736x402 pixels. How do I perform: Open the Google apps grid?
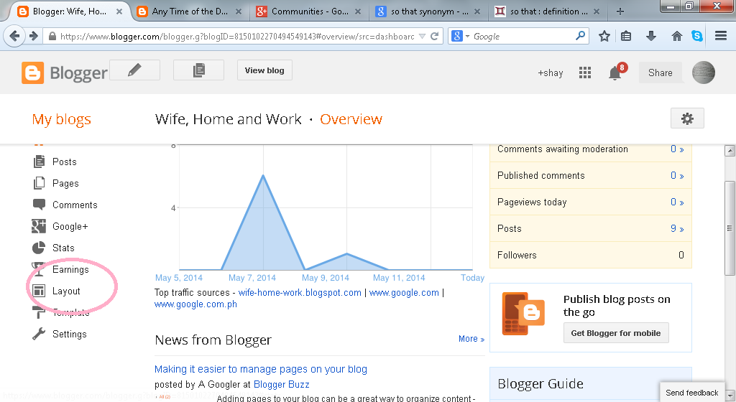pyautogui.click(x=585, y=73)
